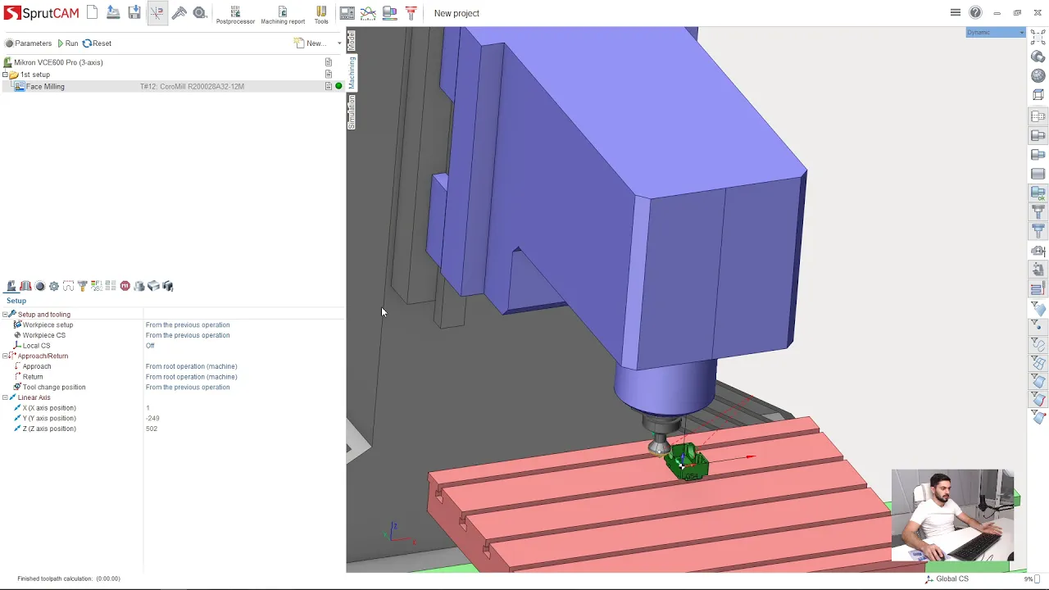Reset the operation
This screenshot has height=590, width=1049.
click(98, 43)
